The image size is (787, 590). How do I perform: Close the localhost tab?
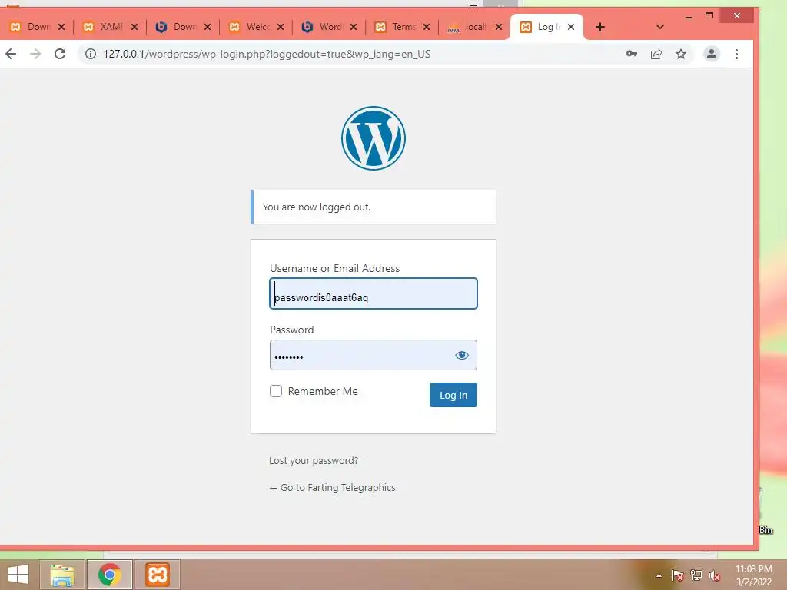coord(498,27)
